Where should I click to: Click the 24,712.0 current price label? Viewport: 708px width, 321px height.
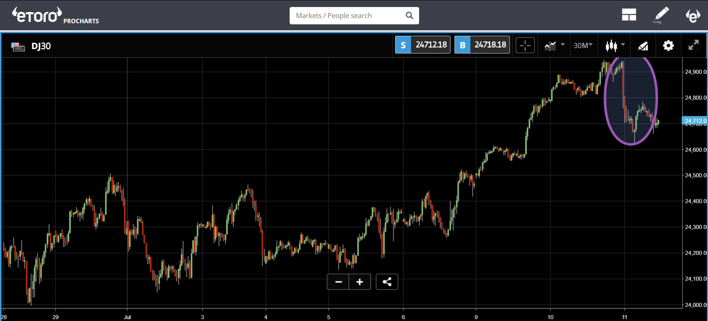coord(695,121)
